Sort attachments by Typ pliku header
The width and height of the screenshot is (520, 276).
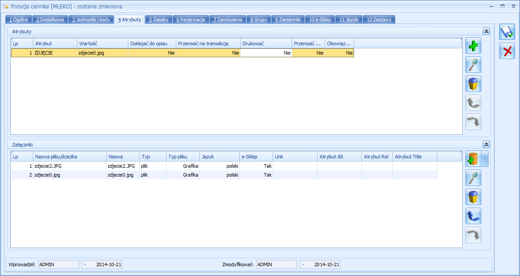click(183, 156)
